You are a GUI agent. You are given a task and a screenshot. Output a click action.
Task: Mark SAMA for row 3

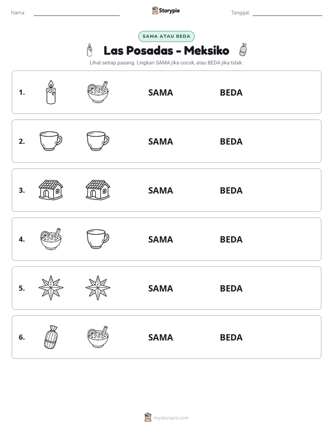pos(160,190)
